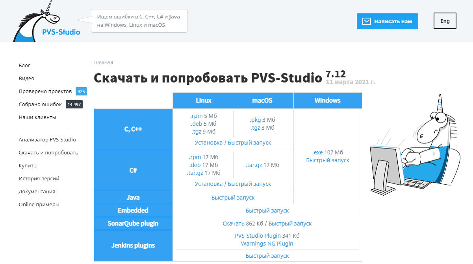Image resolution: width=473 pixels, height=264 pixels.
Task: Open Warnings NG Plugin link
Action: pos(267,244)
